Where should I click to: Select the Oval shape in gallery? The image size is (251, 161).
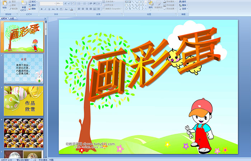(142, 2)
